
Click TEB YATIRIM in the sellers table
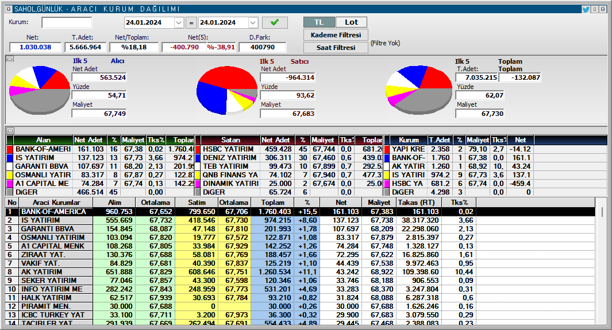[226, 166]
